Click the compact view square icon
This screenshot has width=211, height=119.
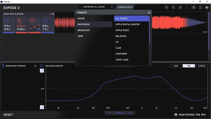coord(166,7)
